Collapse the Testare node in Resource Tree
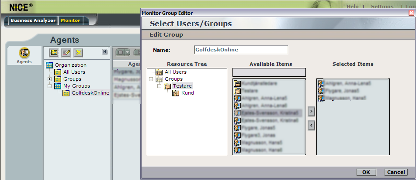The width and height of the screenshot is (416, 180). click(159, 86)
